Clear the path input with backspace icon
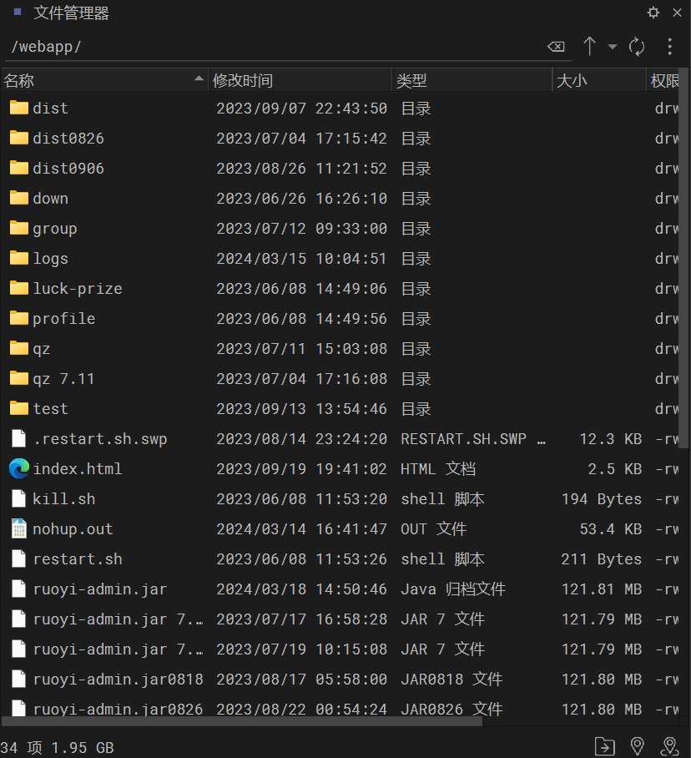This screenshot has width=691, height=758. click(556, 47)
